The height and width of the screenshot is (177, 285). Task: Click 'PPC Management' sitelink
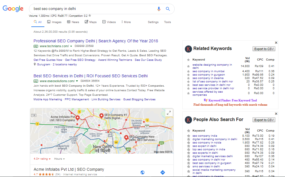tap(77, 99)
